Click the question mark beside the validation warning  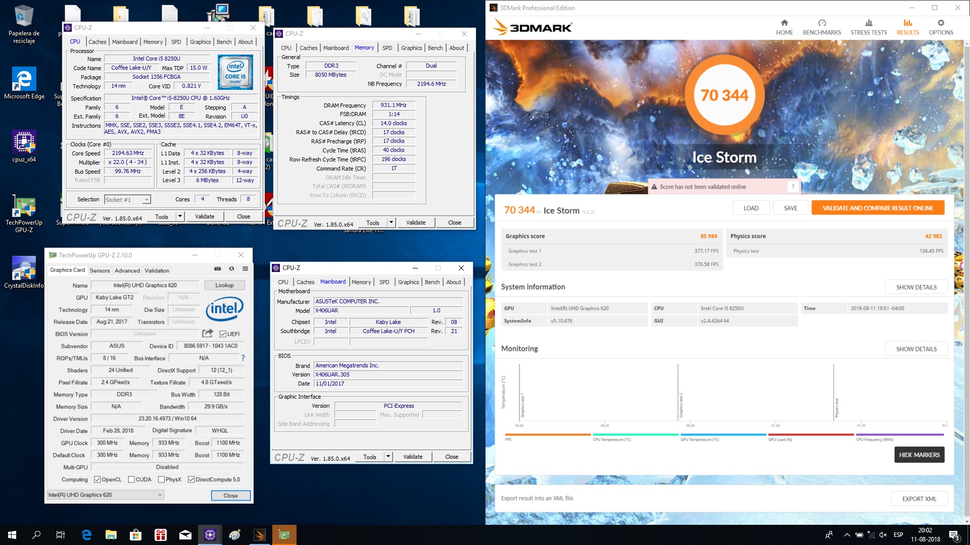tap(793, 187)
